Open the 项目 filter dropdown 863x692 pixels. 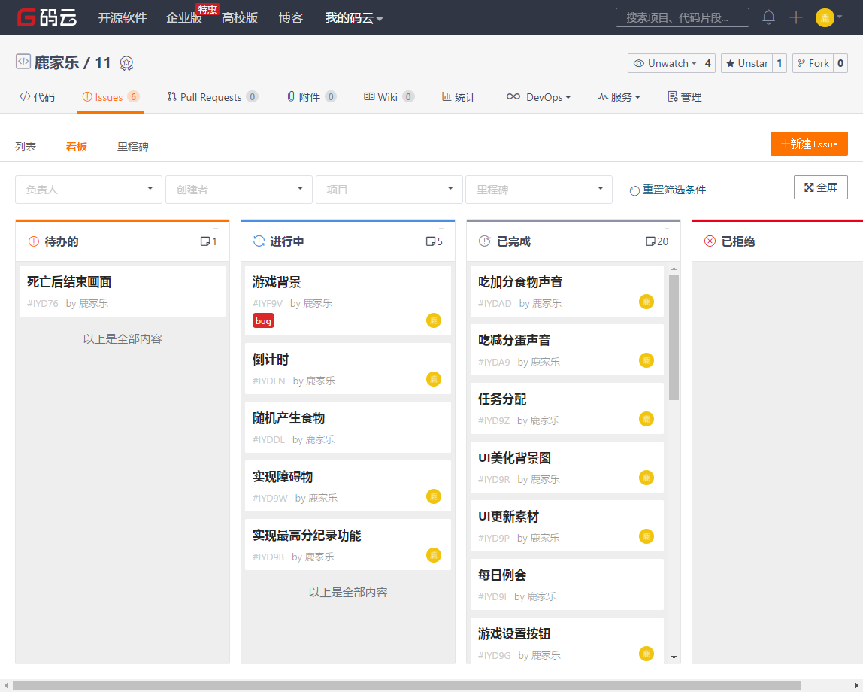point(389,190)
